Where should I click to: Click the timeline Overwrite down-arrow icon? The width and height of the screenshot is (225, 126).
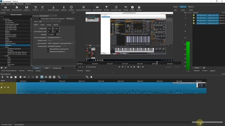(x=33, y=77)
